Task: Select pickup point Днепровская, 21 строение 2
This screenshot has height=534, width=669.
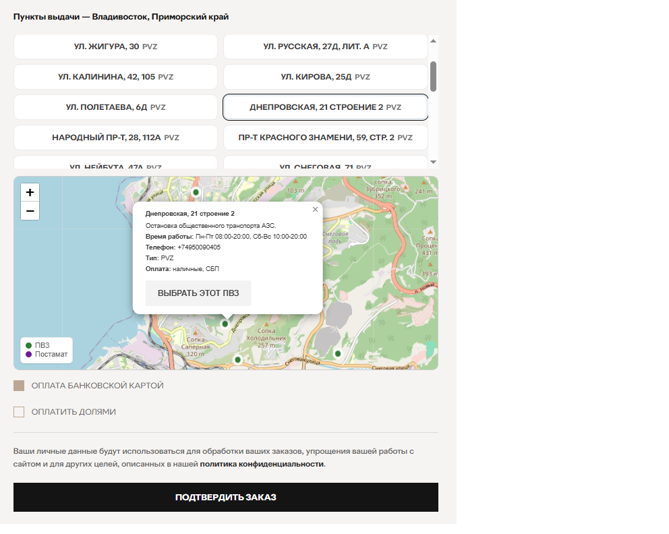Action: (326, 107)
